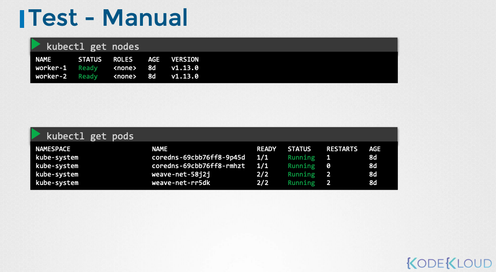
Task: Click pod weave-net-58j2j
Action: point(181,174)
